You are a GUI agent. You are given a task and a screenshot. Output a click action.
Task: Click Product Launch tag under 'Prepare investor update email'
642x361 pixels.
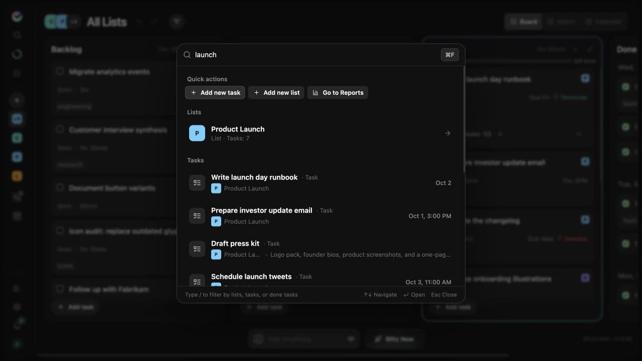[240, 222]
